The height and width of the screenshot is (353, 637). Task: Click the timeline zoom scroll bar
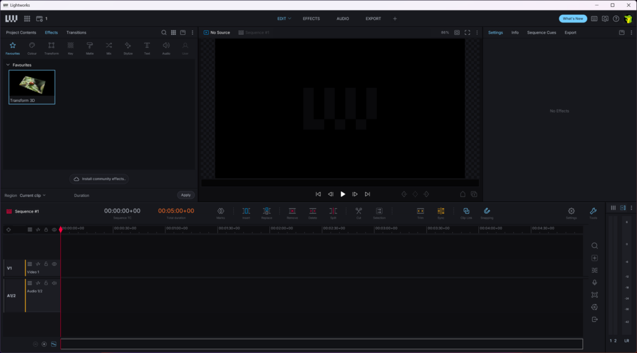click(322, 344)
